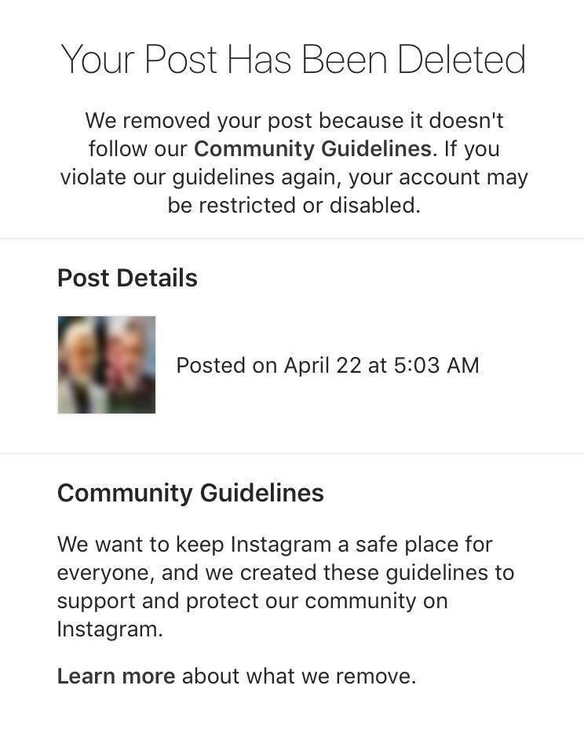The height and width of the screenshot is (751, 584).
Task: Click the phrase your account may
Action: [x=438, y=177]
